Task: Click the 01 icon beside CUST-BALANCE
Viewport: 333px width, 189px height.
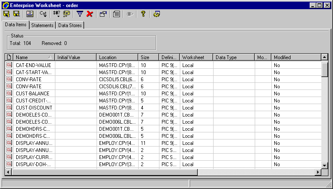Action: click(x=9, y=93)
